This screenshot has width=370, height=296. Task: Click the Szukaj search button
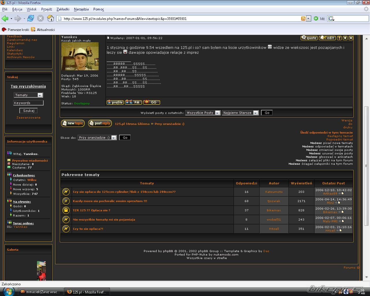(x=29, y=111)
